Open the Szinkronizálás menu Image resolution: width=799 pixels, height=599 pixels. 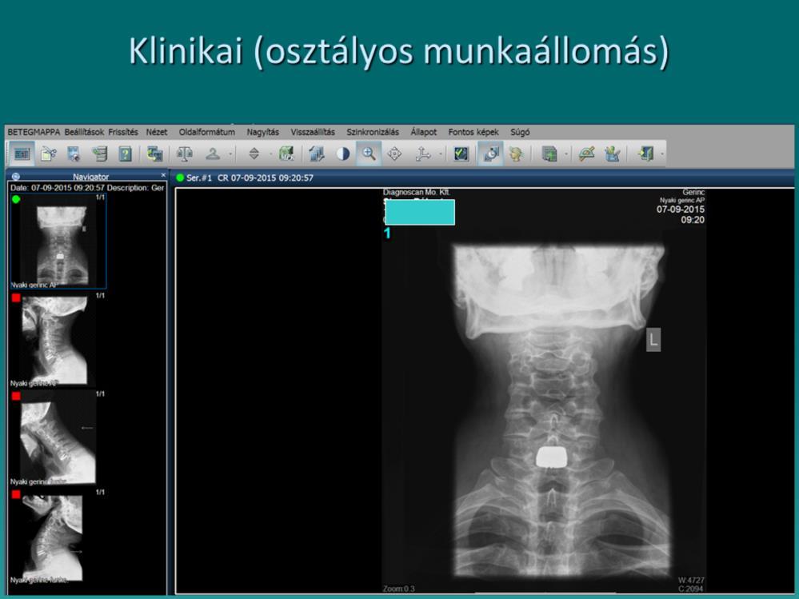[x=373, y=132]
